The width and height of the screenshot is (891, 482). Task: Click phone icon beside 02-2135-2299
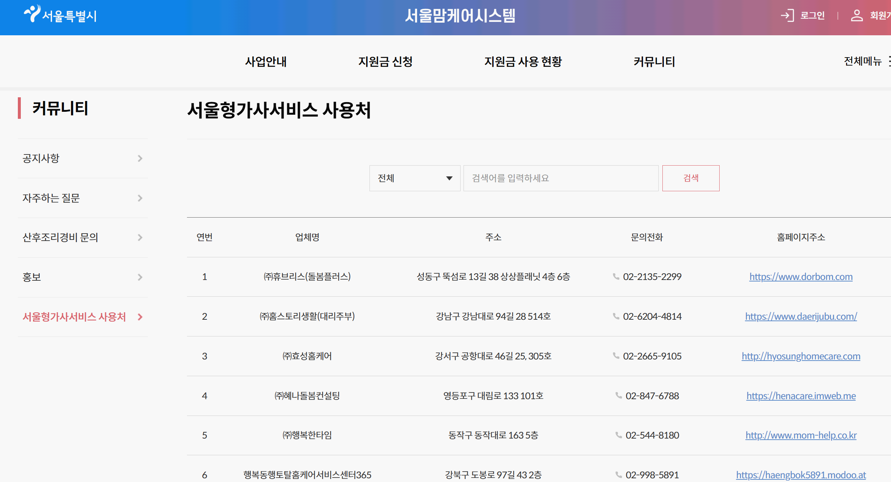616,277
